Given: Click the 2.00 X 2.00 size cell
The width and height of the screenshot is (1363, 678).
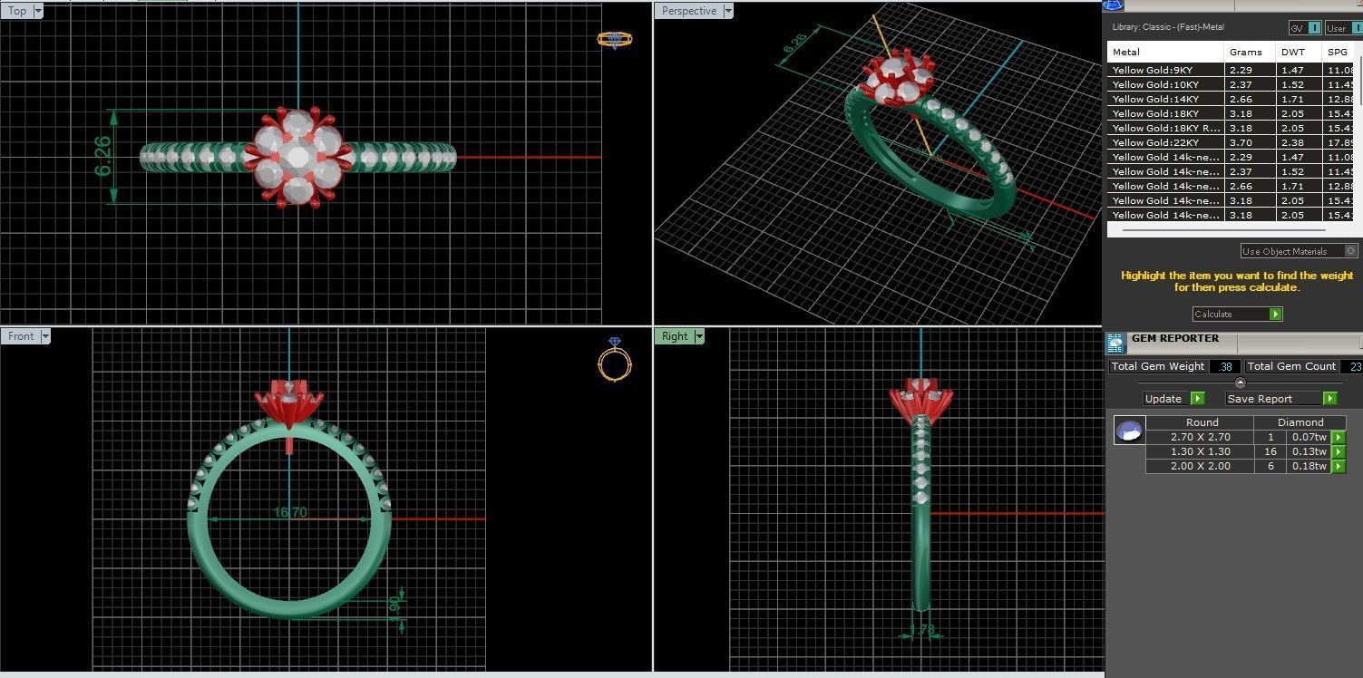Looking at the screenshot, I should [1200, 467].
